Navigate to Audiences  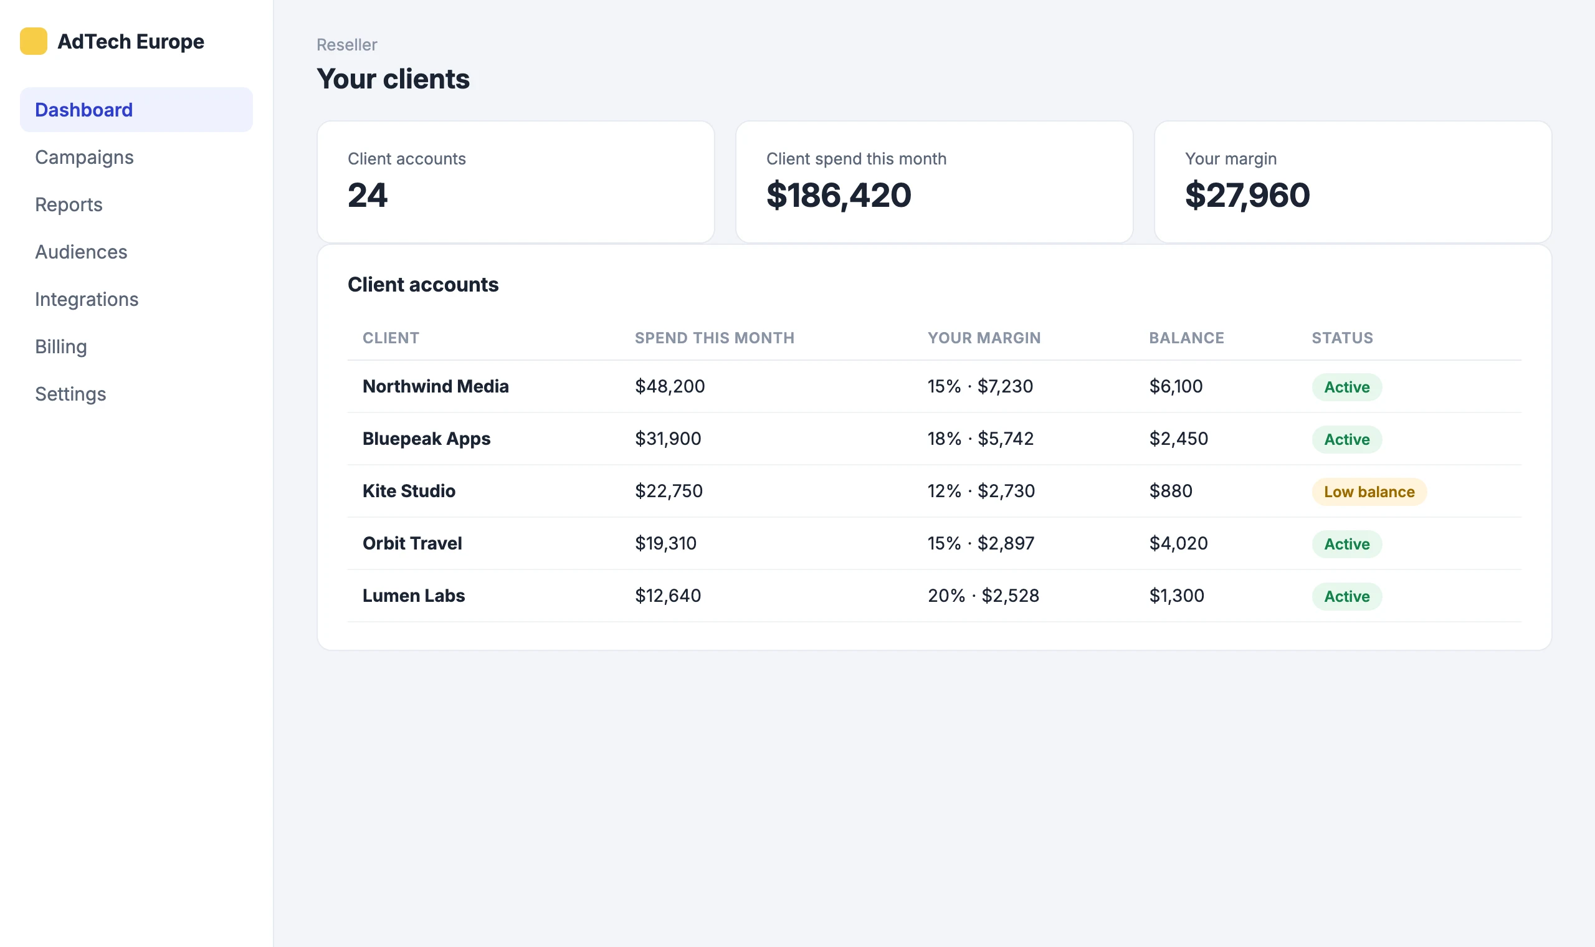[x=136, y=252]
